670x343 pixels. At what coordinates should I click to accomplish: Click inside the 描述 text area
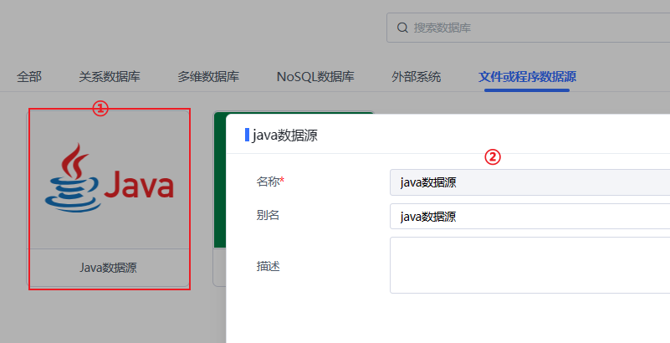[529, 265]
